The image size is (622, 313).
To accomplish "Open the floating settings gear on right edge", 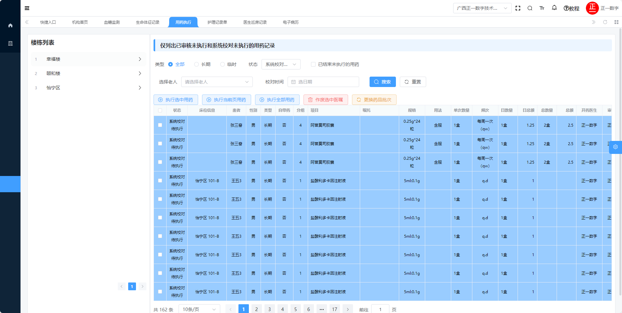I will 615,147.
